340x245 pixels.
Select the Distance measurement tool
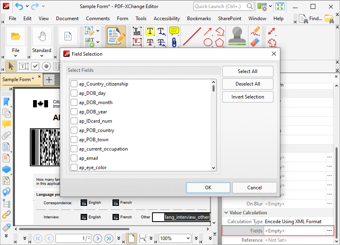(271, 31)
